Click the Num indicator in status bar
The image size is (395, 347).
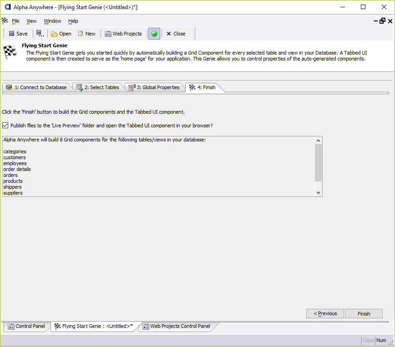(381, 341)
